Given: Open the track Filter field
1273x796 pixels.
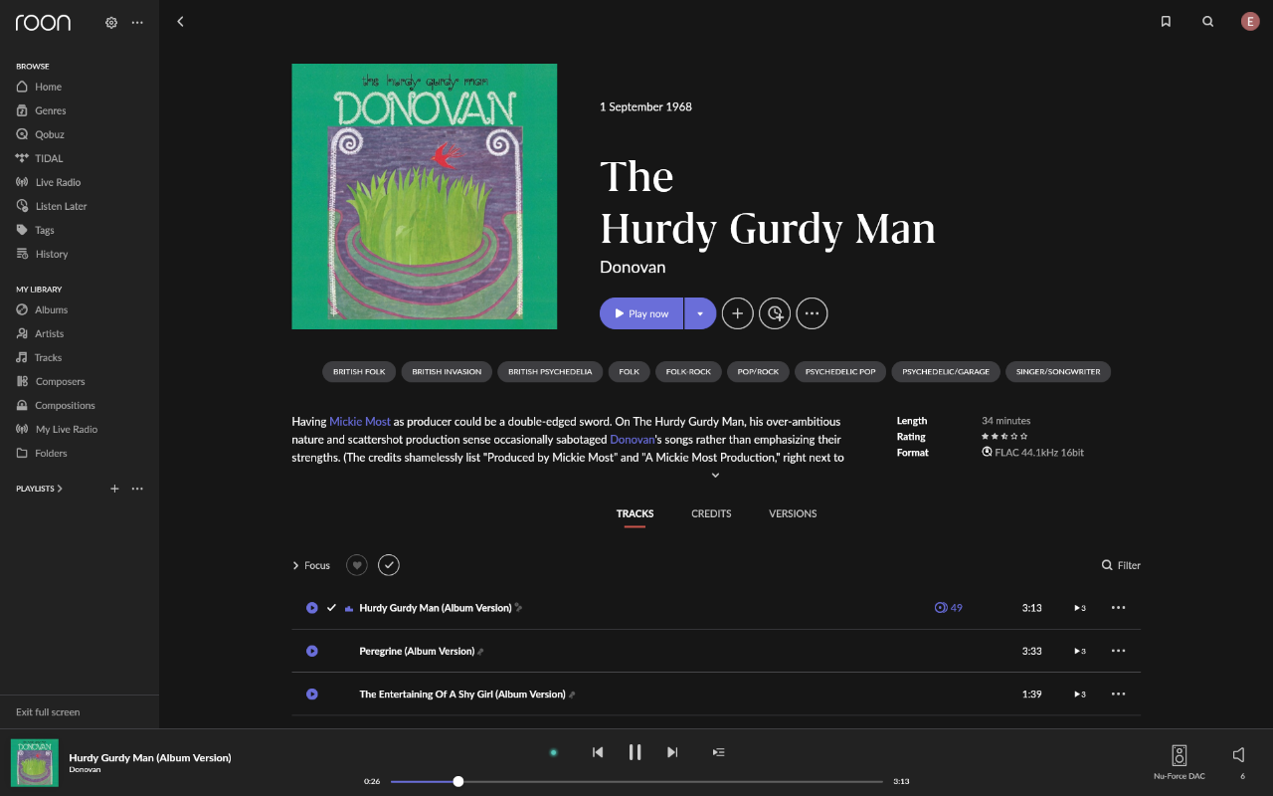Looking at the screenshot, I should [x=1121, y=565].
